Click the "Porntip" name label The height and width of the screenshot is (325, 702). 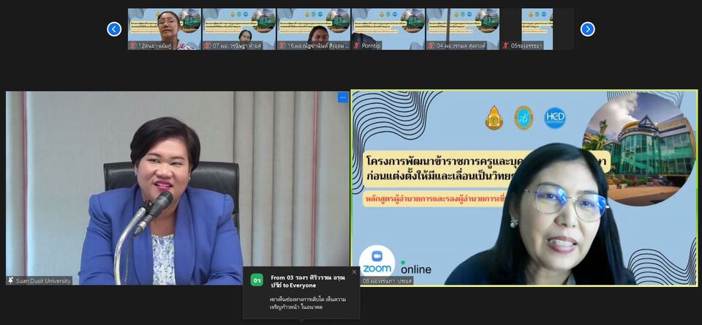pyautogui.click(x=371, y=45)
